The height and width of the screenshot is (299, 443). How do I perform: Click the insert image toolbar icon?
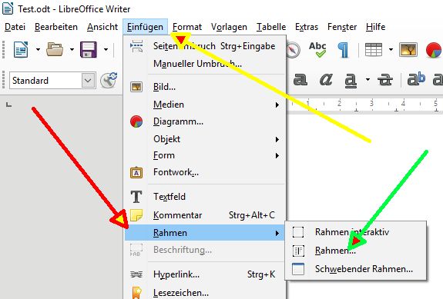[x=408, y=50]
